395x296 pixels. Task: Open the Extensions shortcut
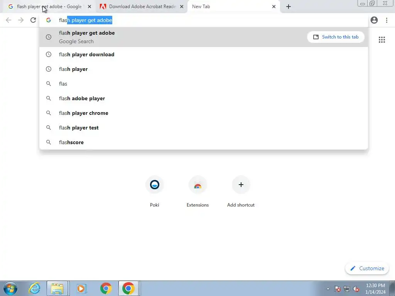[198, 192]
